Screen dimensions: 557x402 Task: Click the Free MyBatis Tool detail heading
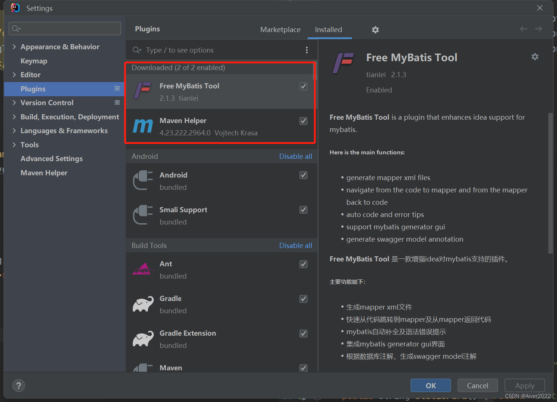click(x=412, y=57)
